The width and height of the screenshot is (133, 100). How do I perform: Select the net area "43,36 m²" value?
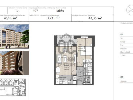[x=95, y=18]
